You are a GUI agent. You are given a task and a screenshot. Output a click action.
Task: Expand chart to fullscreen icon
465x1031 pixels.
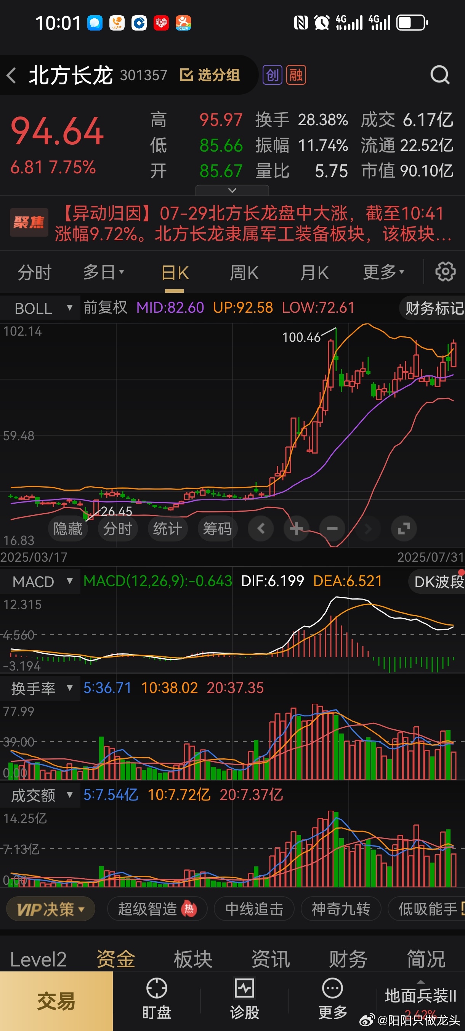pyautogui.click(x=404, y=529)
